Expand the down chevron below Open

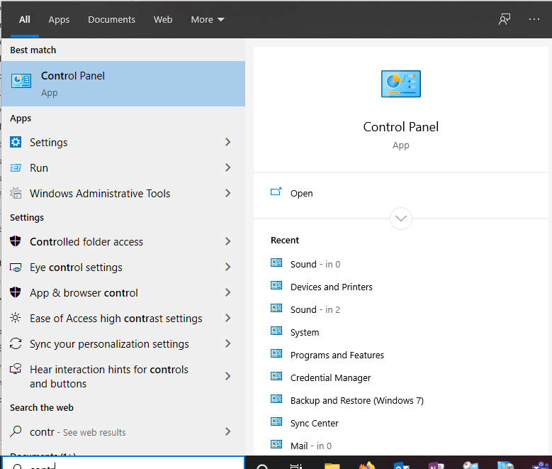click(x=401, y=219)
